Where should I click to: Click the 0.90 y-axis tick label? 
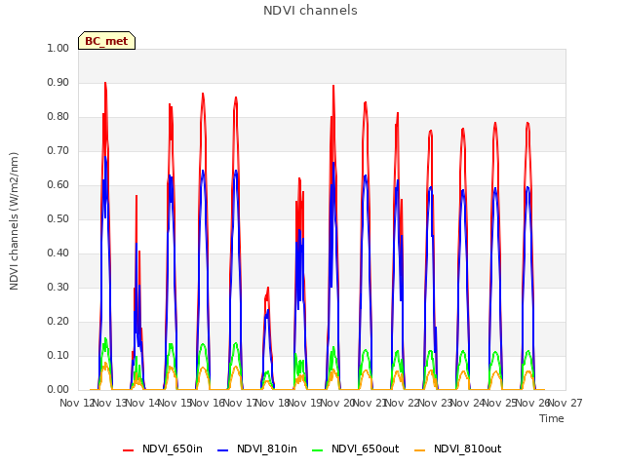pyautogui.click(x=58, y=82)
